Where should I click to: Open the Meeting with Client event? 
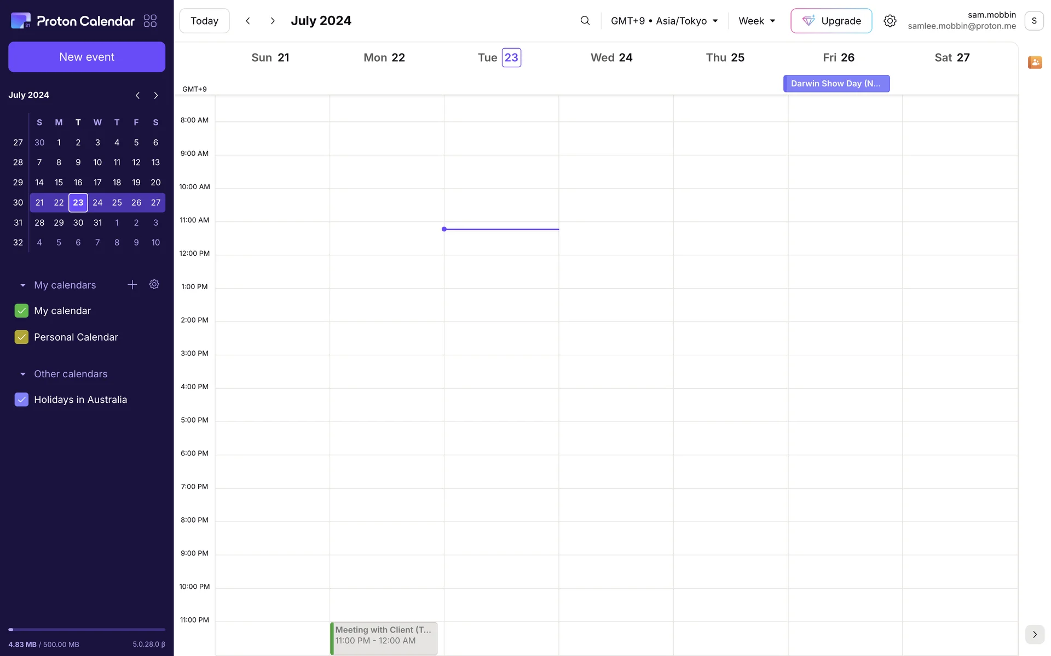(383, 637)
